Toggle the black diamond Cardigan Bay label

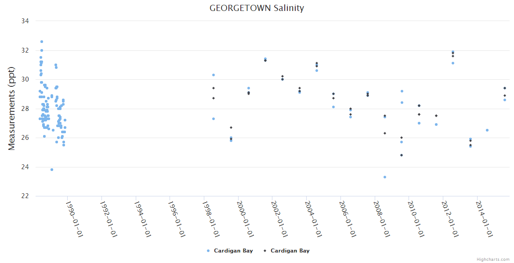click(x=290, y=251)
